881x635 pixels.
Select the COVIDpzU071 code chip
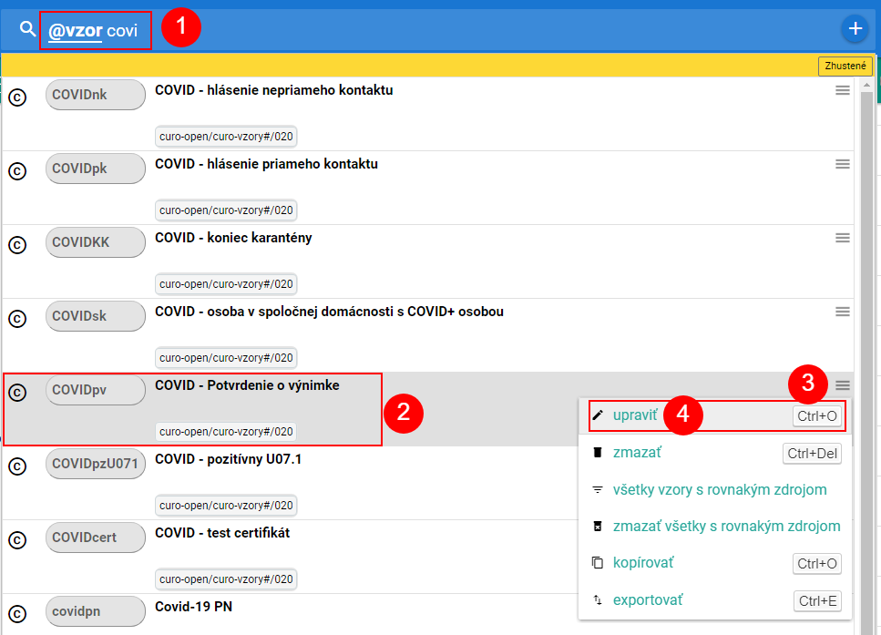pyautogui.click(x=96, y=464)
